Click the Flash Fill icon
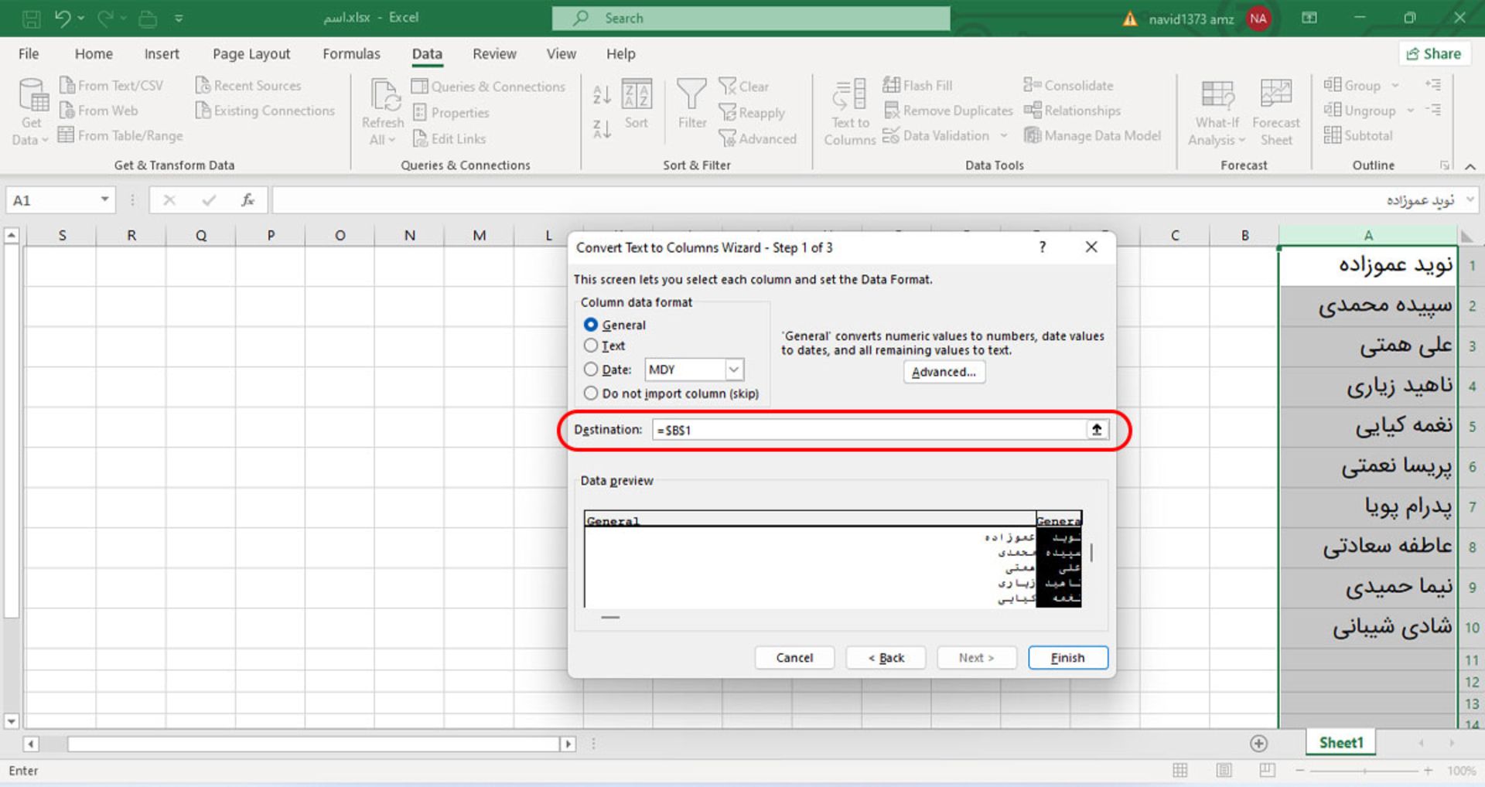This screenshot has height=787, width=1485. click(892, 85)
